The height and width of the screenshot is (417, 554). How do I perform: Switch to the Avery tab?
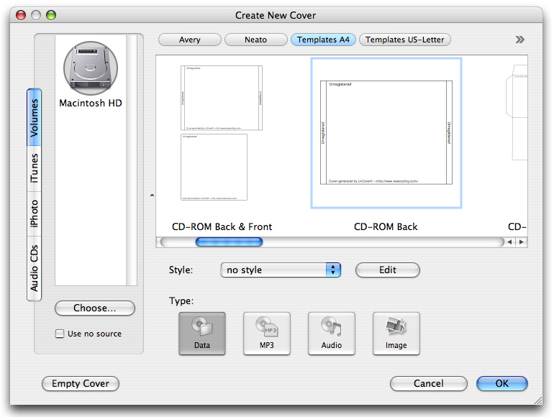[x=190, y=40]
